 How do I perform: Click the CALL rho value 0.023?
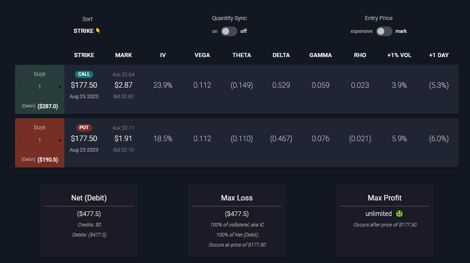360,85
